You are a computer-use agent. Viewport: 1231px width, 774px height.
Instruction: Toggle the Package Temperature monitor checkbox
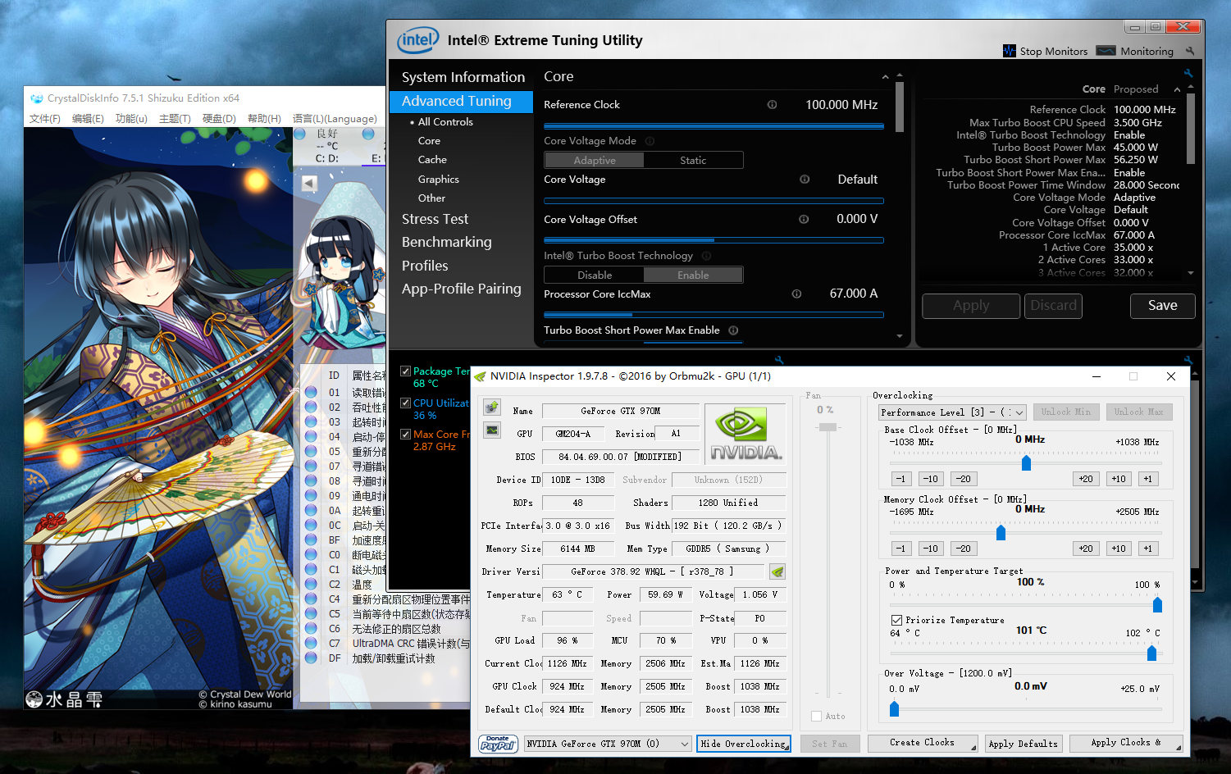pos(405,371)
